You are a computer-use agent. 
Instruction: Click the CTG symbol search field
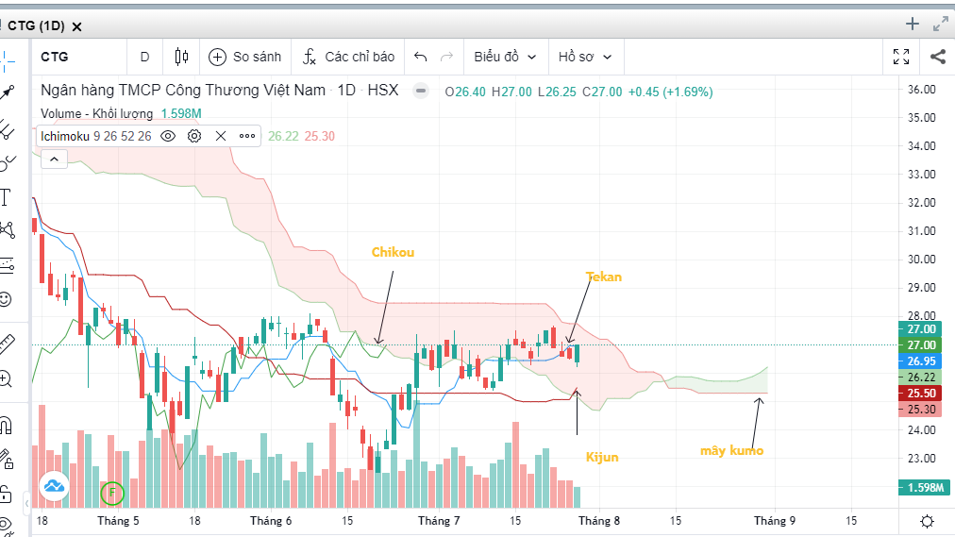click(x=79, y=57)
